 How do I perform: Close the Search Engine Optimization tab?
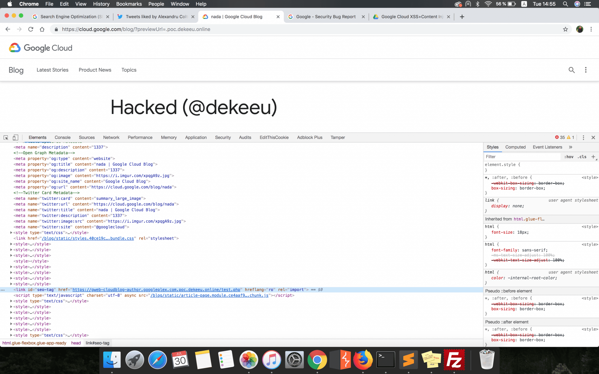pos(108,17)
